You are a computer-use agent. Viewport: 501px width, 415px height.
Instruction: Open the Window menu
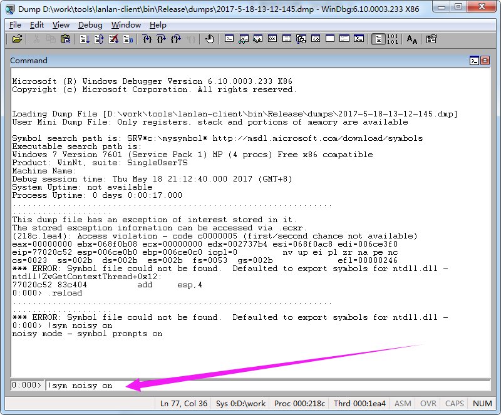[126, 25]
